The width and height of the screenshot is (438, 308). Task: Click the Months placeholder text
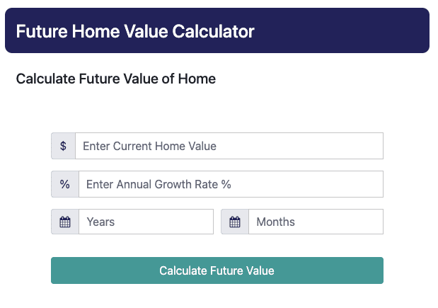pyautogui.click(x=276, y=222)
